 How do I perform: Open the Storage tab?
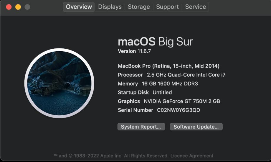coord(139,7)
